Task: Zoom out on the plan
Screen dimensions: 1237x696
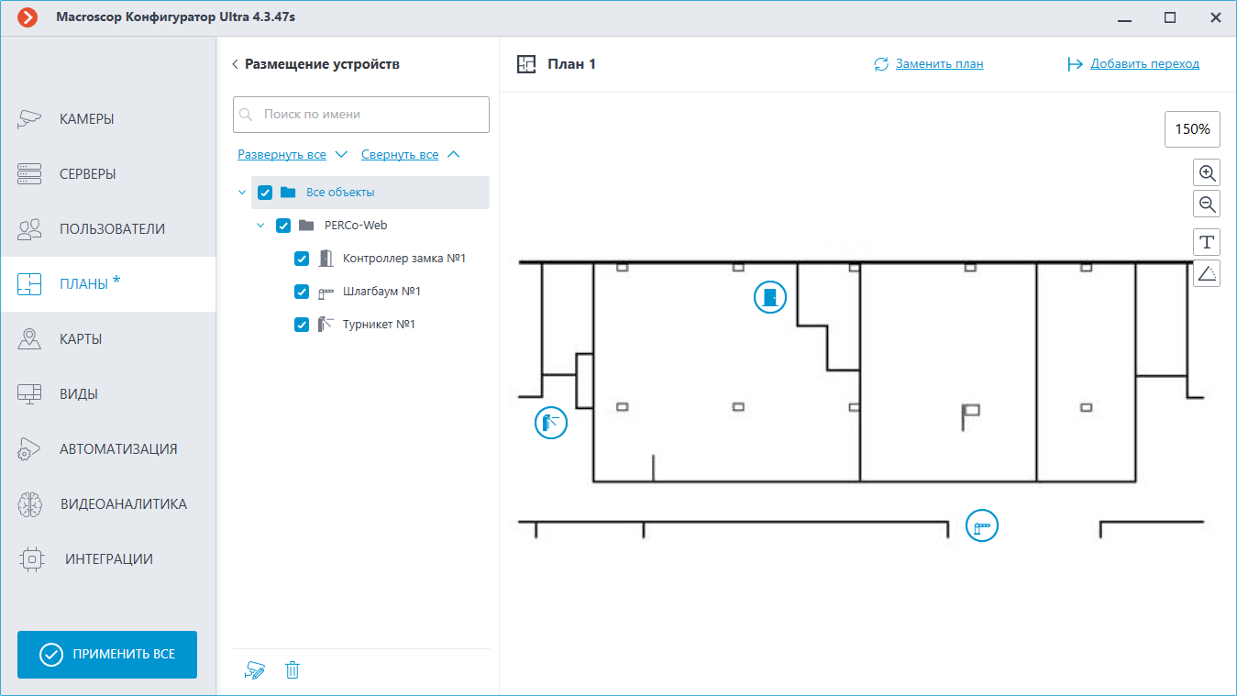Action: (1207, 204)
